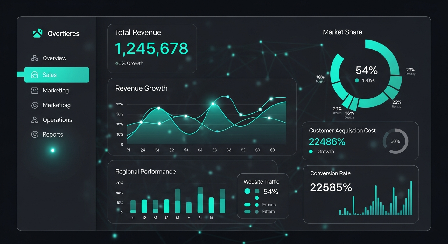
Task: Click the Marketiog sidebar icon
Action: (x=35, y=105)
